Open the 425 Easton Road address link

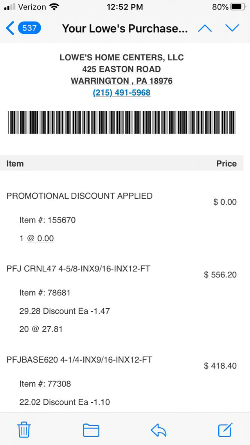[x=122, y=69]
